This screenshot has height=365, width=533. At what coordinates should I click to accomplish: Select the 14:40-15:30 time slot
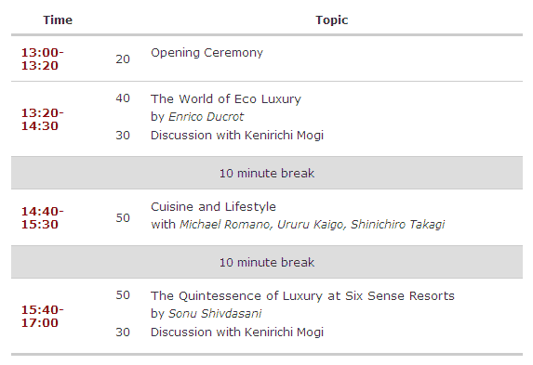[x=43, y=217]
